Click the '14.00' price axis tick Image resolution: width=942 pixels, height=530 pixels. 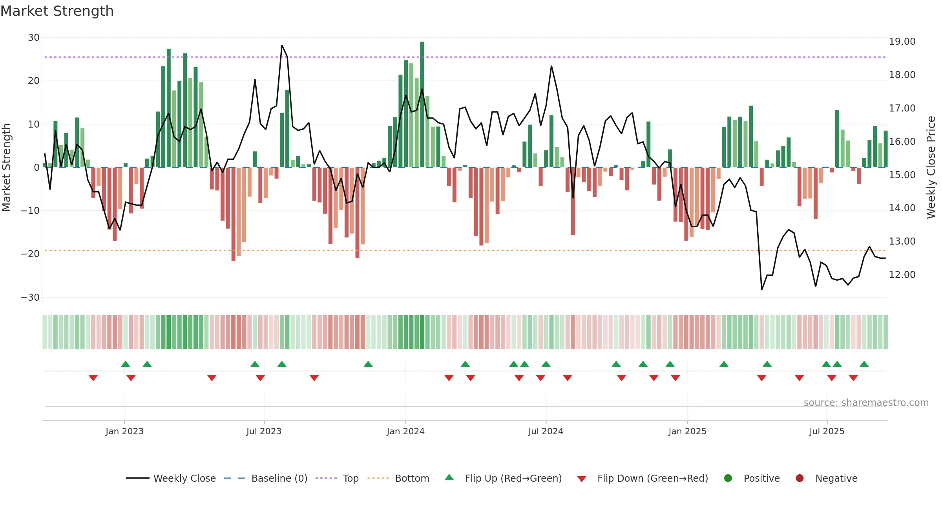click(x=902, y=208)
